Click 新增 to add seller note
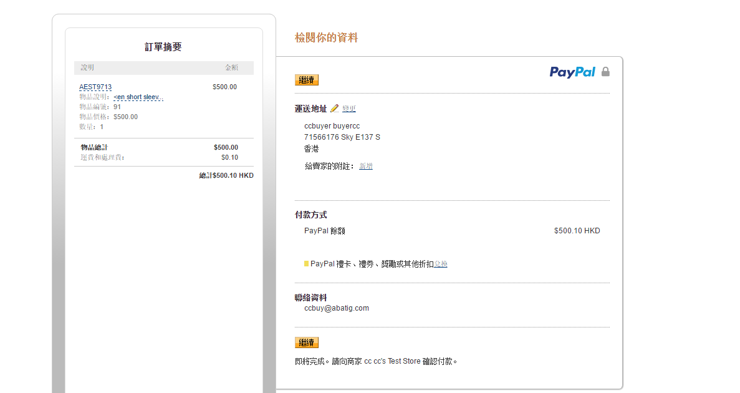Image resolution: width=740 pixels, height=393 pixels. point(366,166)
